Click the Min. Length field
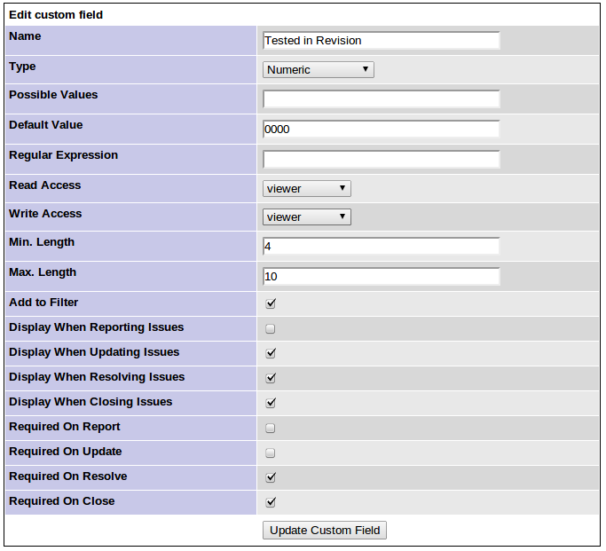This screenshot has height=551, width=606. pos(382,247)
